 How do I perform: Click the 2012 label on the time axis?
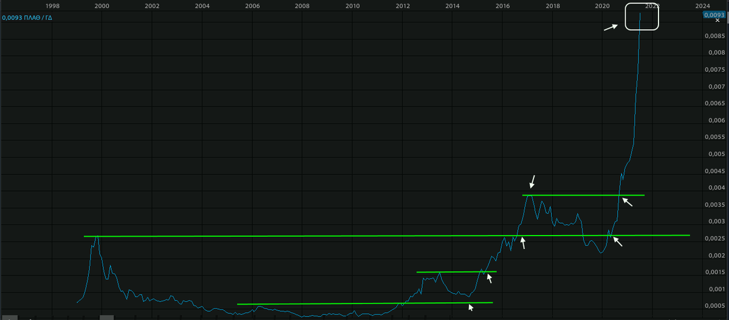click(402, 5)
